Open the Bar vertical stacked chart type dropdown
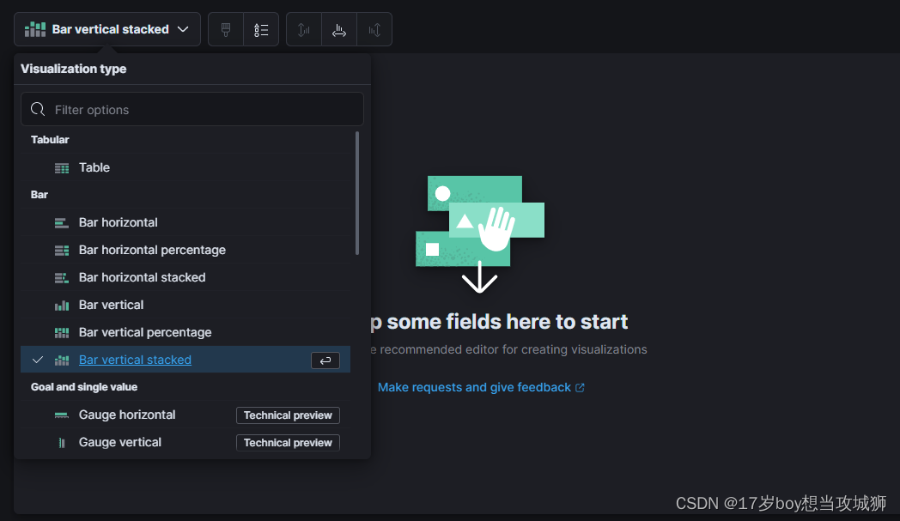The image size is (900, 521). (107, 29)
